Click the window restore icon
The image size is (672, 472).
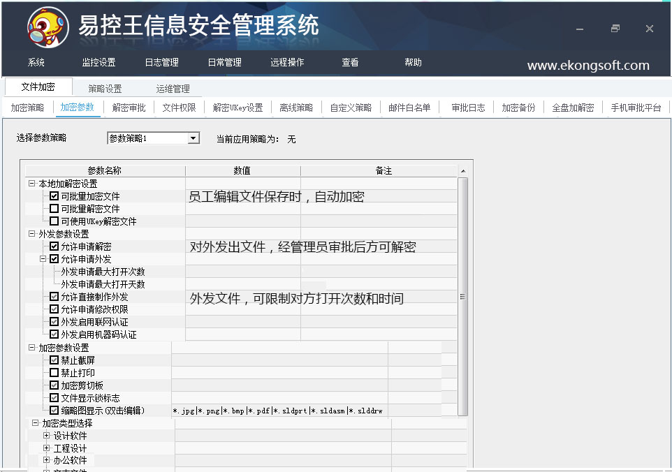[x=615, y=29]
